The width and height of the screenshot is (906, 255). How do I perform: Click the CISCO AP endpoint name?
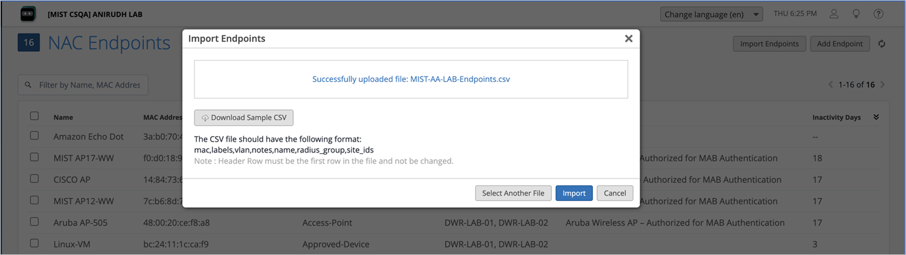[x=72, y=180]
